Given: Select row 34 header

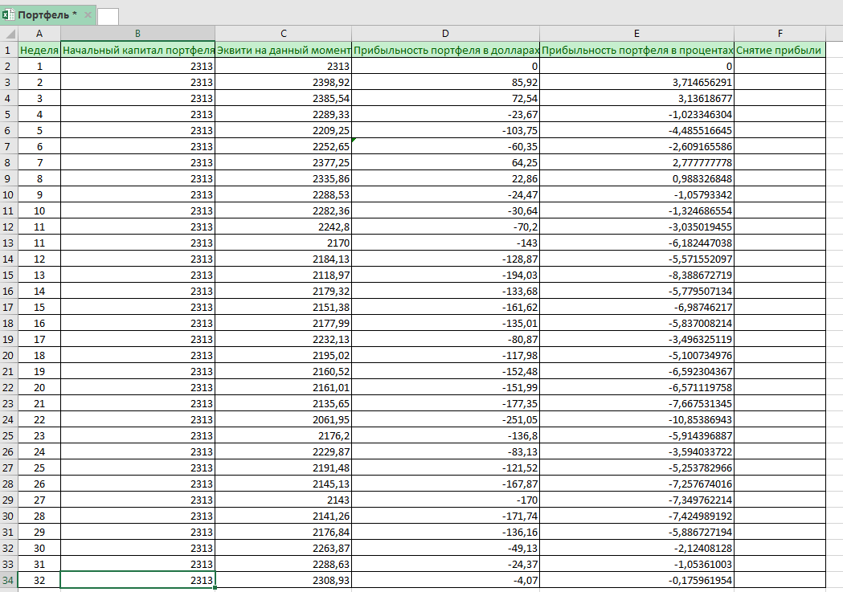Looking at the screenshot, I should coord(9,580).
